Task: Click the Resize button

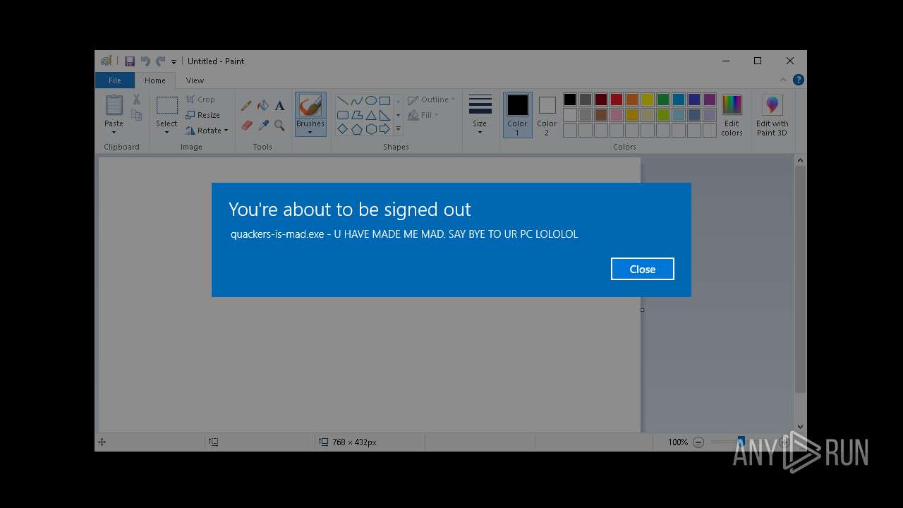Action: click(x=203, y=115)
